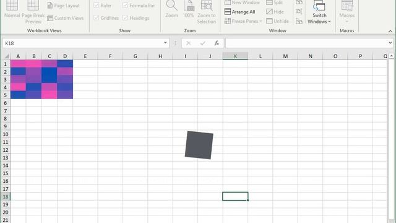Open a New Window

coord(242,2)
